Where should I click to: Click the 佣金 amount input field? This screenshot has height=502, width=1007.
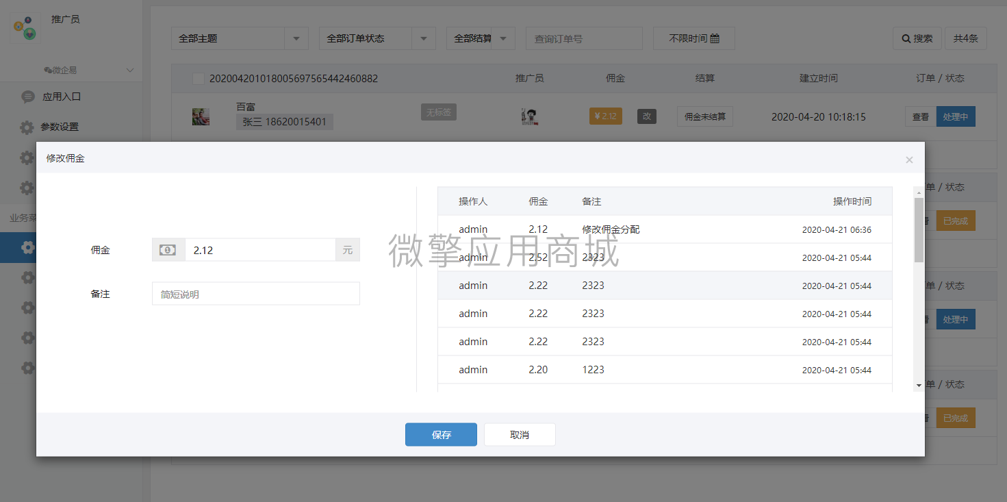(260, 250)
